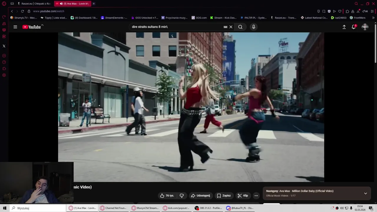
Task: Open Extensions cube icon in sidebar
Action: coord(4,69)
